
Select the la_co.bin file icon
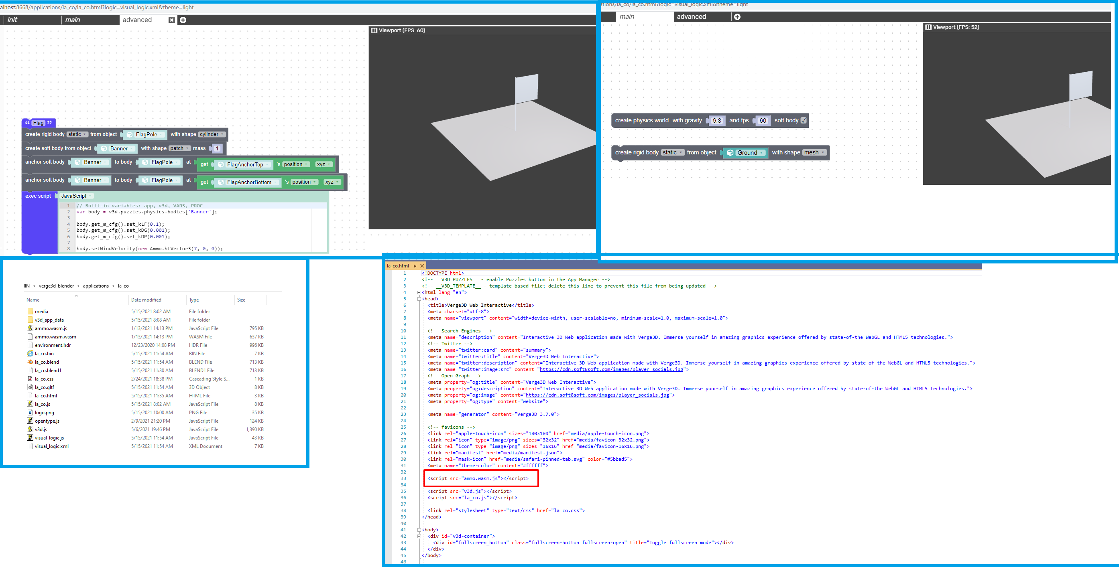(x=30, y=353)
